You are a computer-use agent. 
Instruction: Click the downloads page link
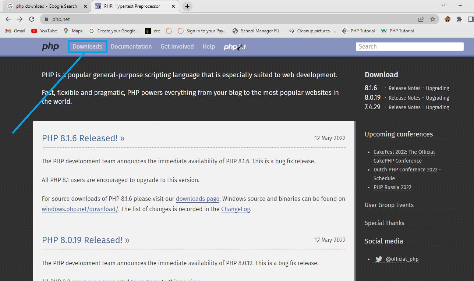[197, 199]
